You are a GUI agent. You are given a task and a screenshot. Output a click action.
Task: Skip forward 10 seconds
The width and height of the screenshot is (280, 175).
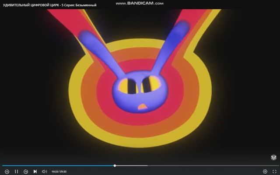(x=26, y=171)
